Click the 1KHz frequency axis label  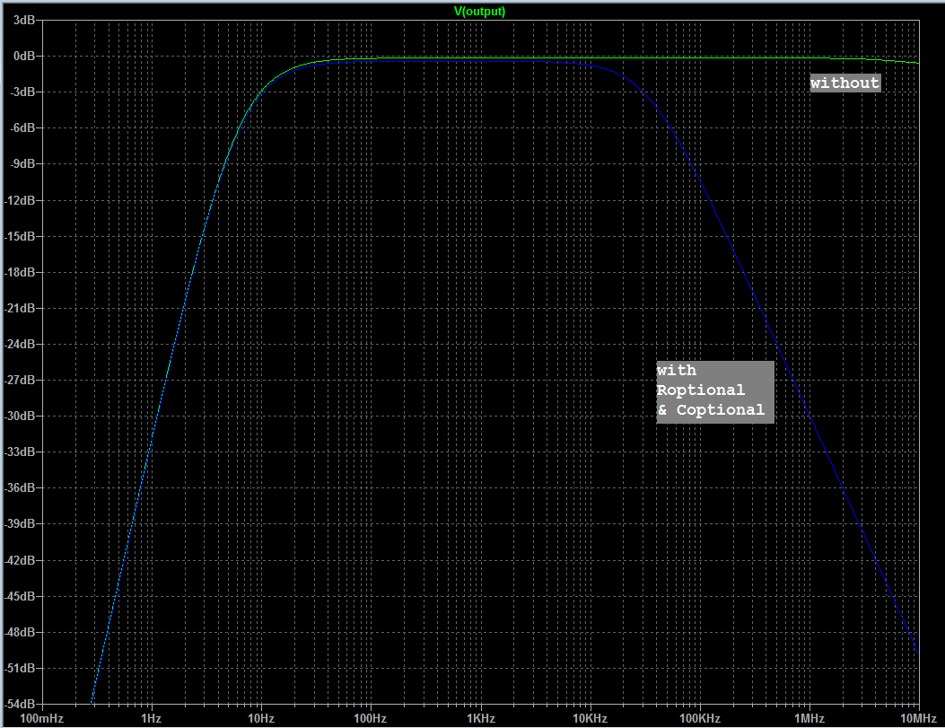pyautogui.click(x=481, y=718)
